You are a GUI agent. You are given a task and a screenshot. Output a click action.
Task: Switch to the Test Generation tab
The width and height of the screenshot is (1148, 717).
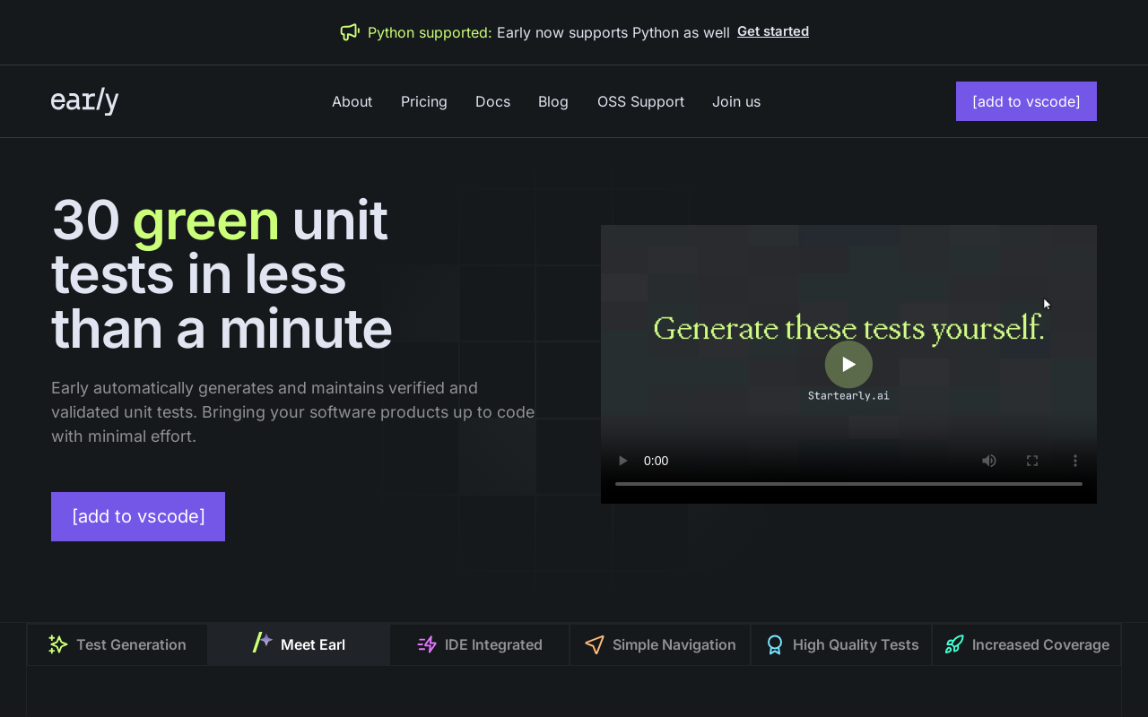pos(117,644)
